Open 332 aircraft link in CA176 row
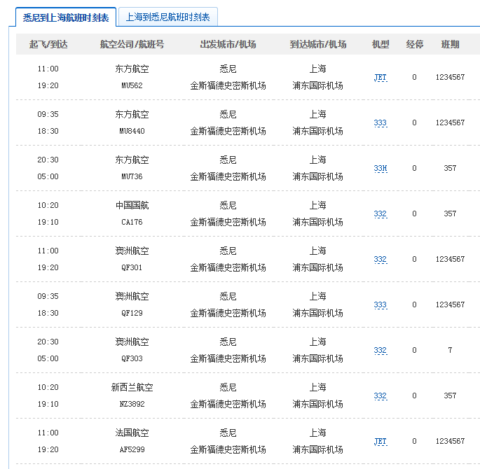The height and width of the screenshot is (469, 480). [380, 213]
